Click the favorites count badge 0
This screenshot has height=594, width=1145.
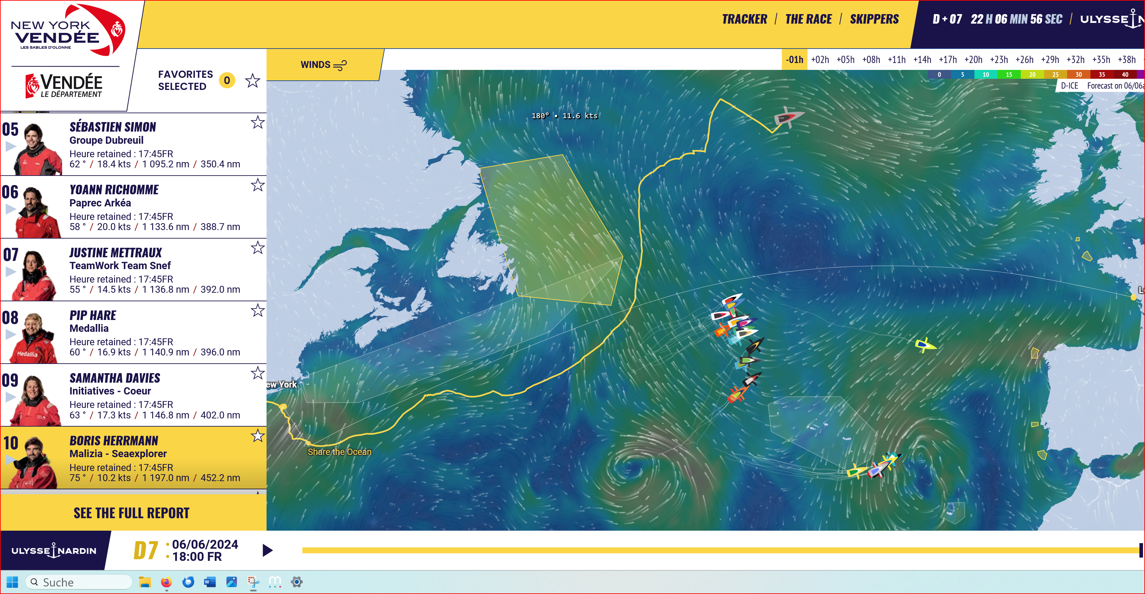click(x=227, y=80)
